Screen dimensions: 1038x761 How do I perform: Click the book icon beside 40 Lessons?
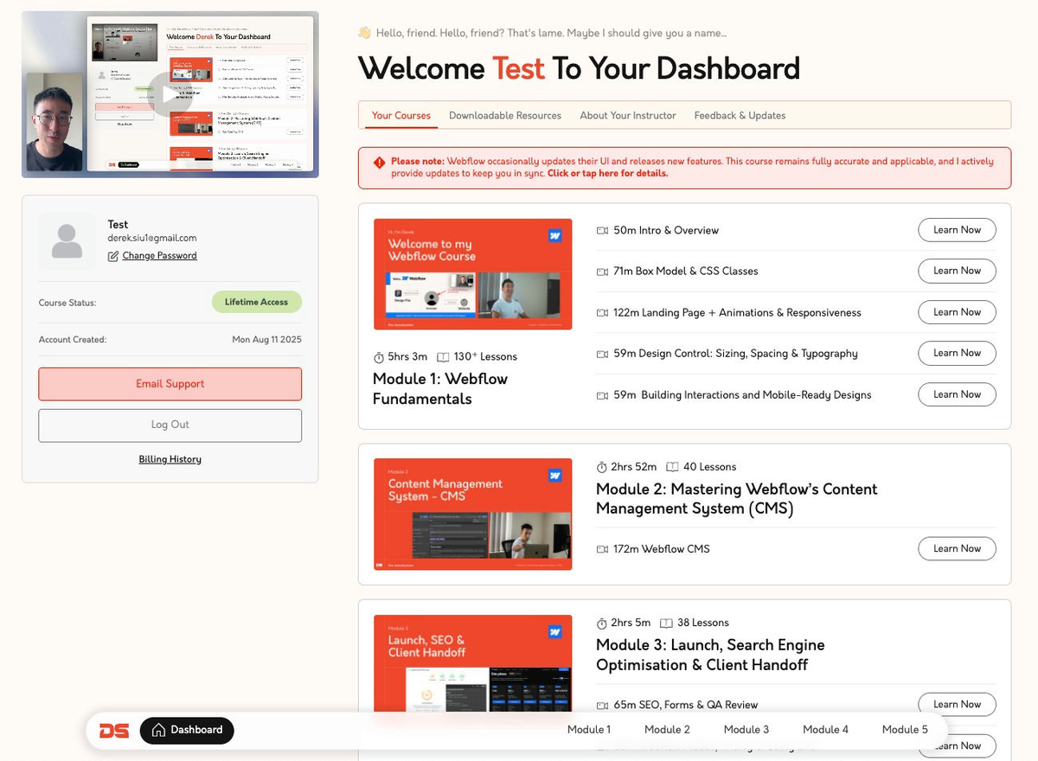[672, 467]
